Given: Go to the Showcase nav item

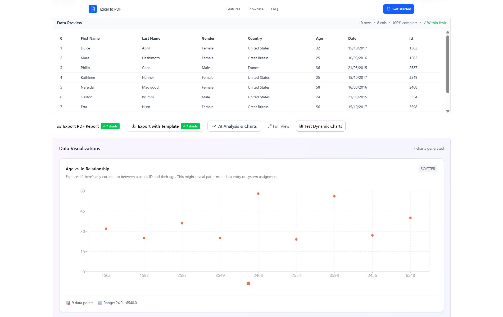Looking at the screenshot, I should pos(255,9).
